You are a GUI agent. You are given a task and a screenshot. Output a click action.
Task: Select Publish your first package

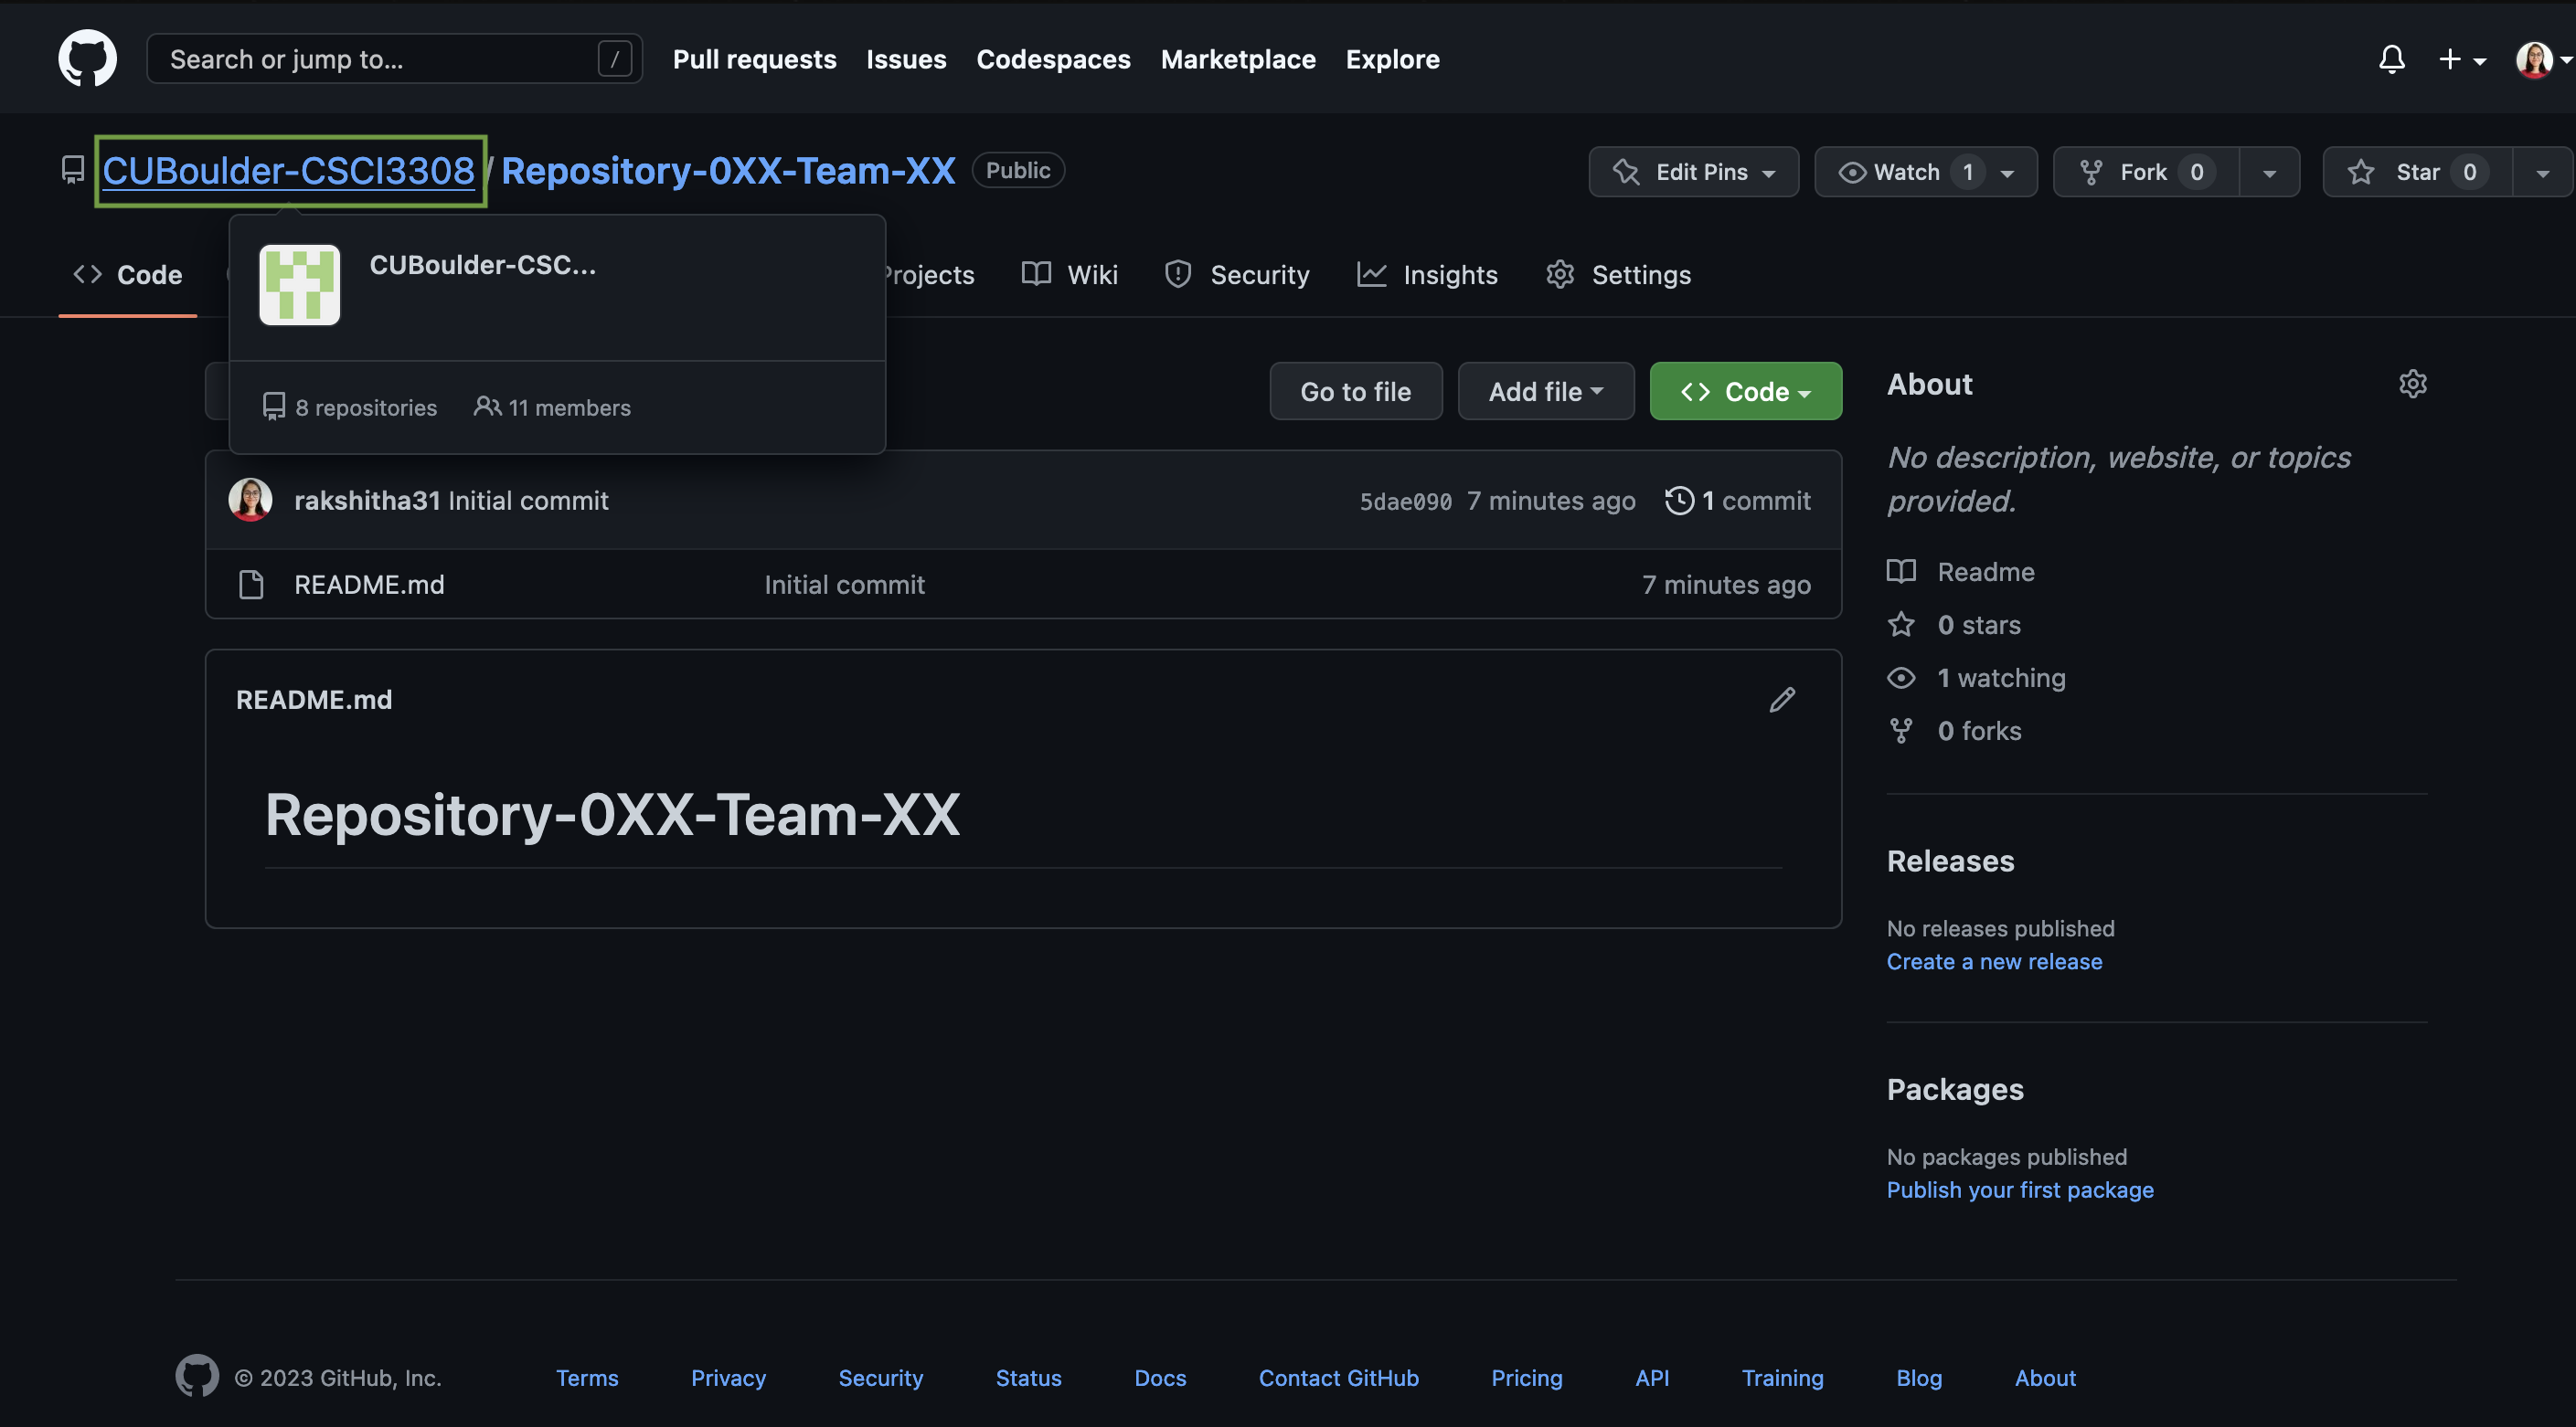[2020, 1190]
